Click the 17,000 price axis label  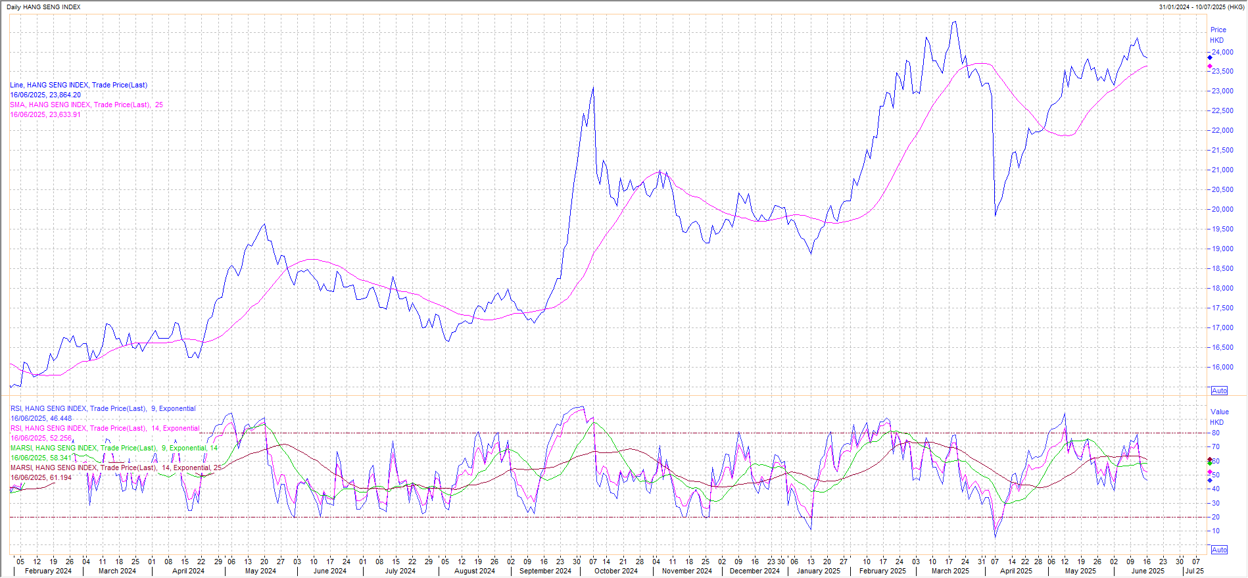1223,327
